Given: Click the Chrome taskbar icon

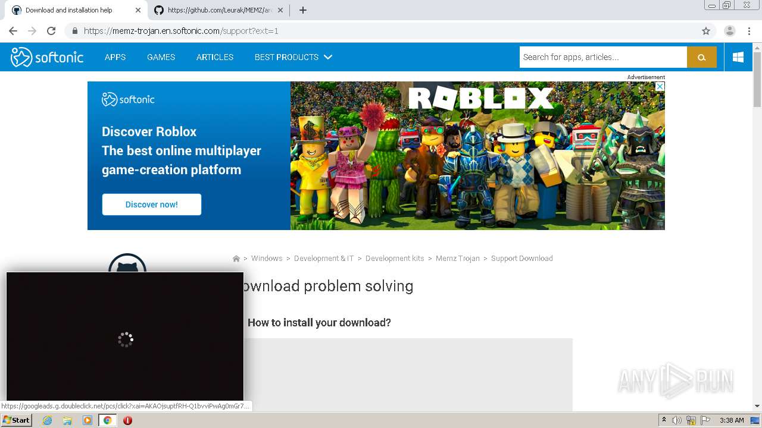Looking at the screenshot, I should coord(107,420).
